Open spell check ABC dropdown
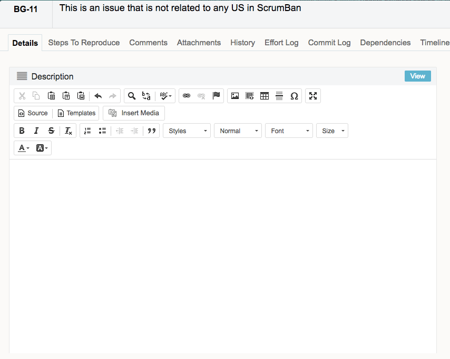Image resolution: width=450 pixels, height=359 pixels. [165, 96]
